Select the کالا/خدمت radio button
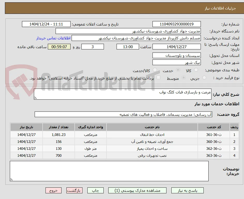 155,70
